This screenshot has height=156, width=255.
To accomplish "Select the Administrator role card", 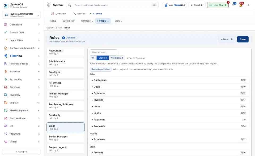I will click(x=66, y=63).
